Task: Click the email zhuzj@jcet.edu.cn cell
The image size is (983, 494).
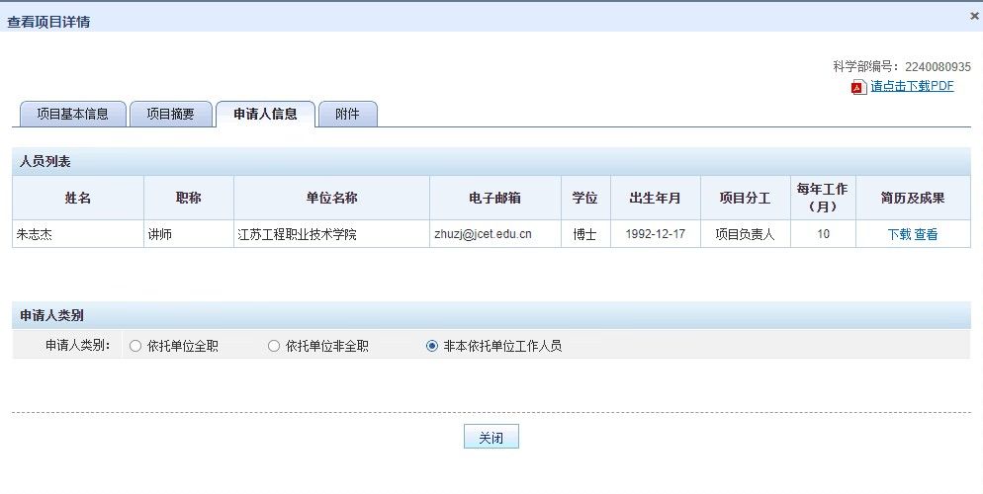Action: [x=483, y=234]
